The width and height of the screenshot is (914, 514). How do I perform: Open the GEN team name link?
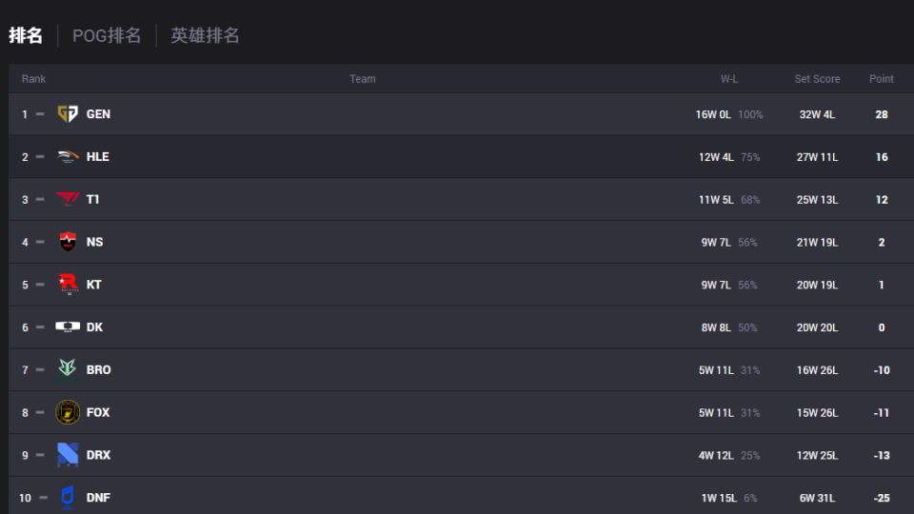(x=98, y=114)
